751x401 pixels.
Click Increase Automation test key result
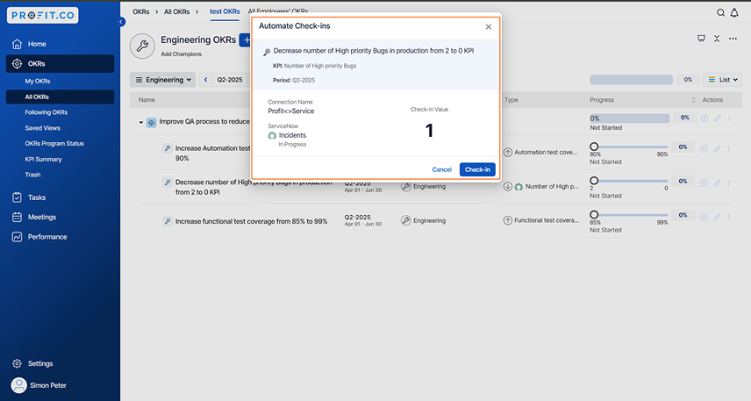click(x=212, y=154)
